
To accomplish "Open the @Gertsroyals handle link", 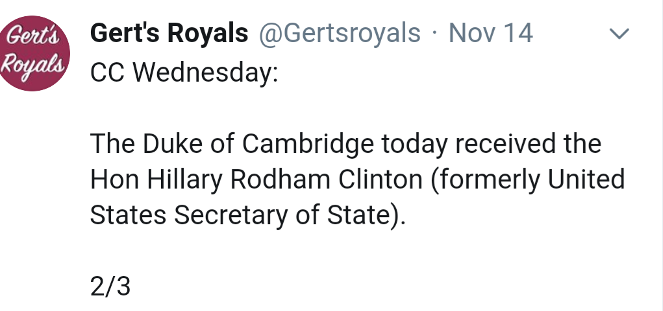I will coord(340,33).
